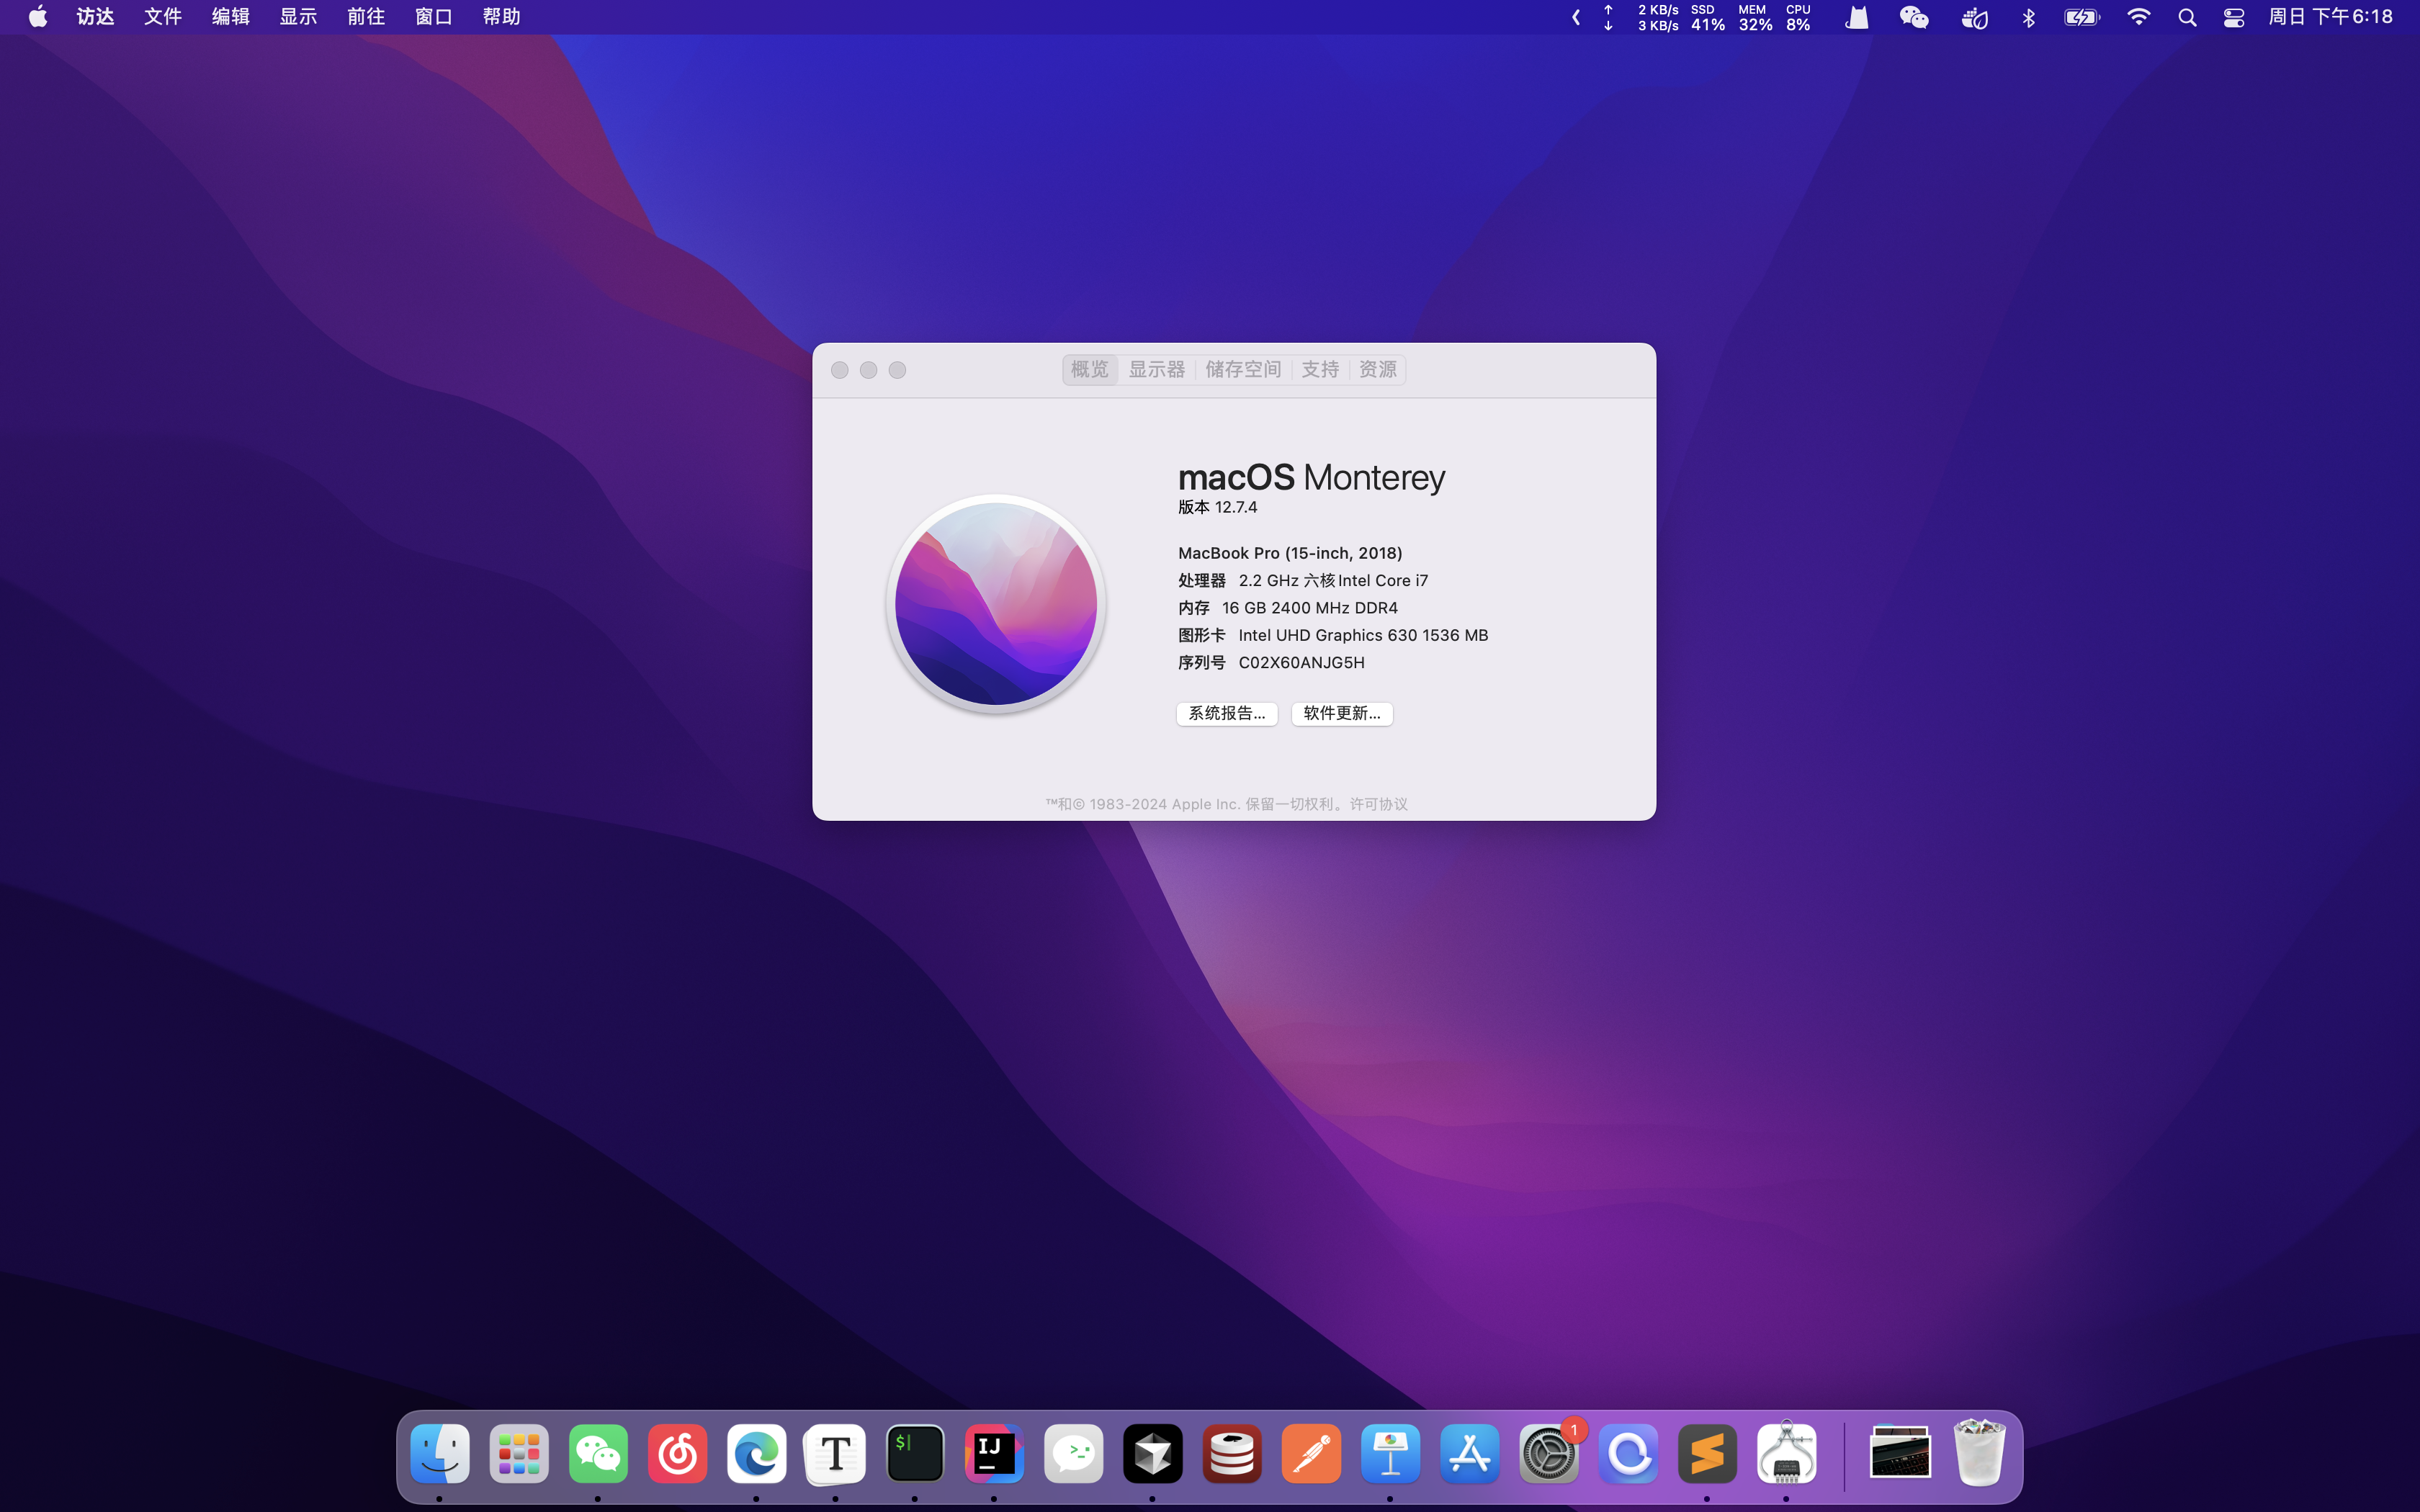Switch to the 储存空间 tab
Screen dimensions: 2420x1512
[1243, 370]
